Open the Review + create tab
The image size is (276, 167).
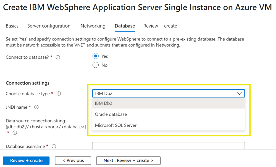coord(160,26)
